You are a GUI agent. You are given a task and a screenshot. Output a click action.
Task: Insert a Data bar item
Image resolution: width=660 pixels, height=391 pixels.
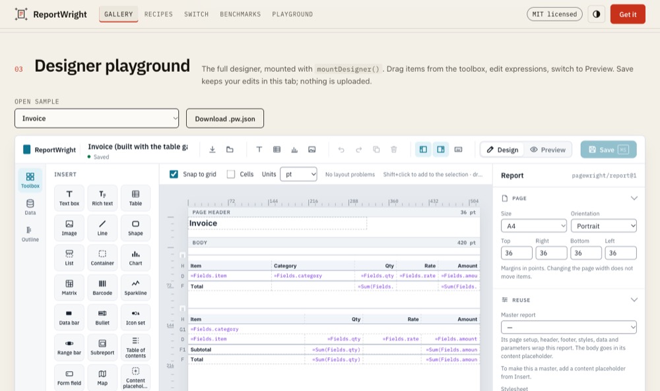[x=69, y=317]
